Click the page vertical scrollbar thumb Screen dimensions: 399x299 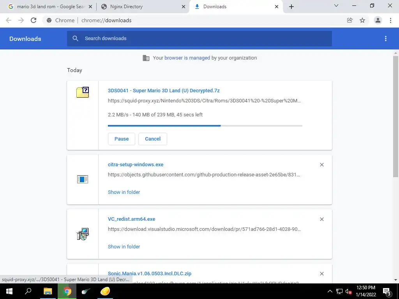(x=395, y=116)
